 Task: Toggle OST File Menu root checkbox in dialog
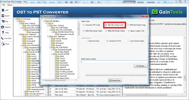46,21
